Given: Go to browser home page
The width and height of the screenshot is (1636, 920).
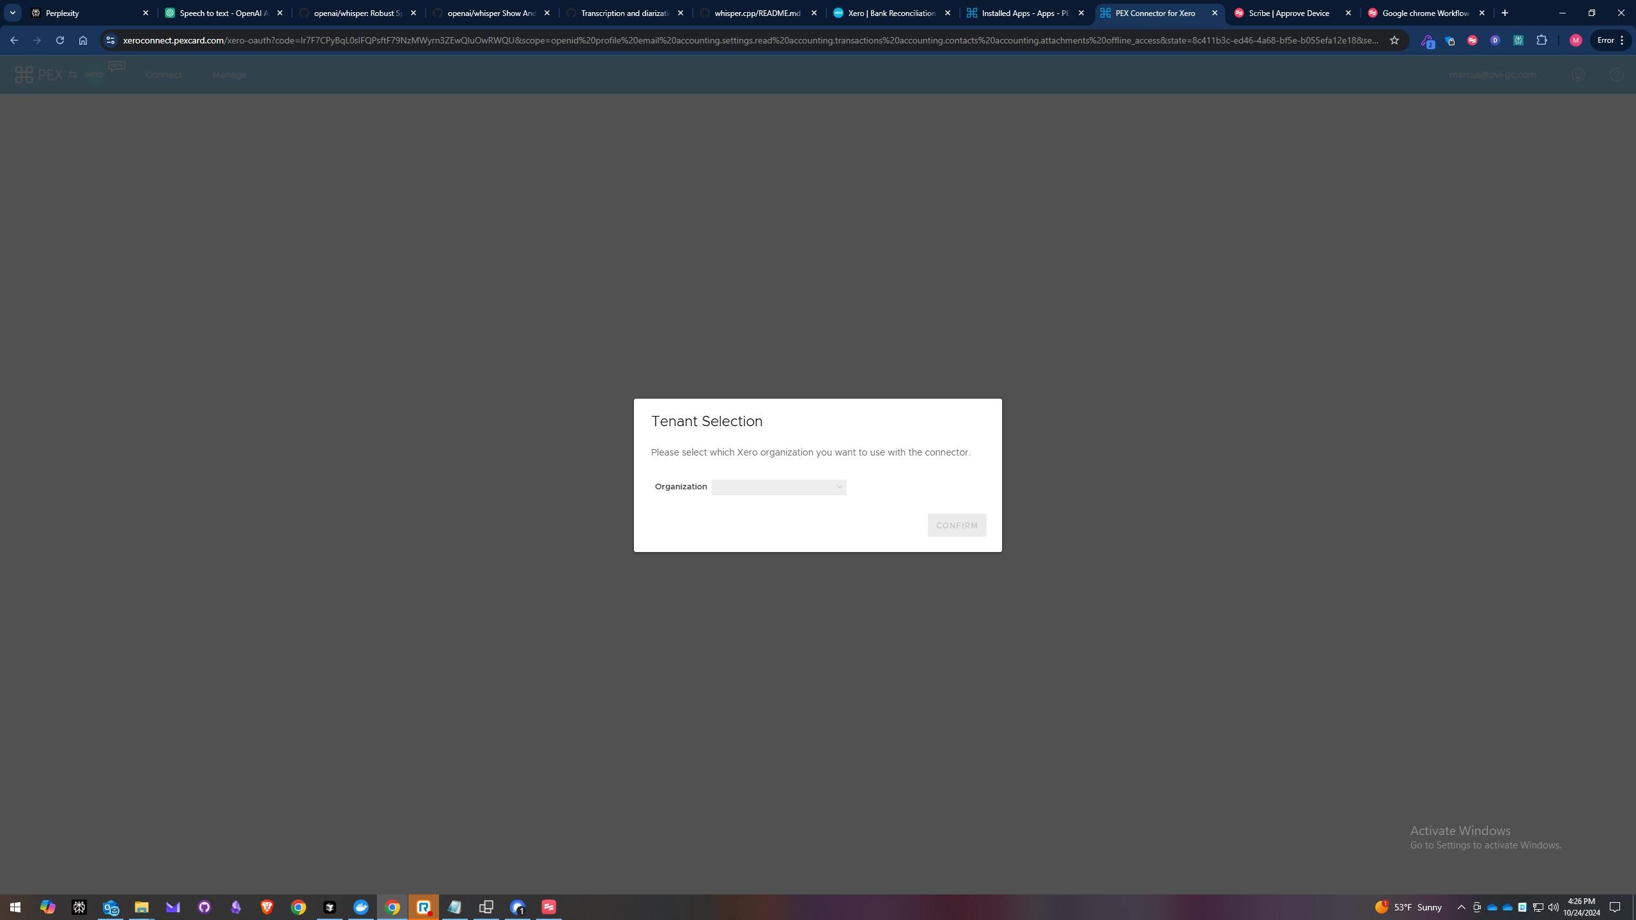Looking at the screenshot, I should (82, 40).
